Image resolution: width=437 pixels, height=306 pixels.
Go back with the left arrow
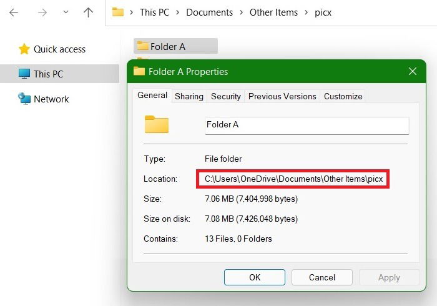[13, 12]
